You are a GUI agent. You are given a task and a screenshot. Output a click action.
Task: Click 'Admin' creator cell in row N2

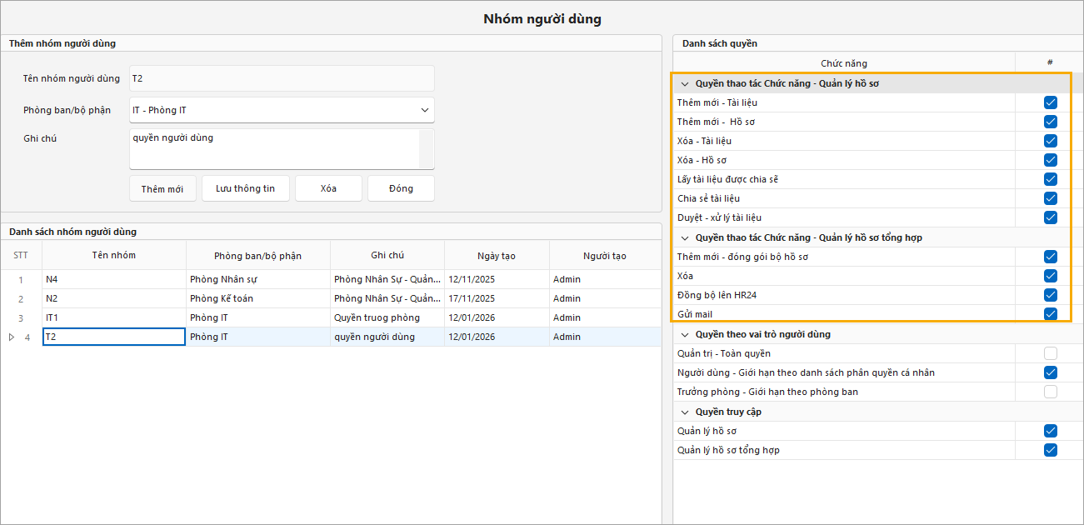pyautogui.click(x=605, y=298)
